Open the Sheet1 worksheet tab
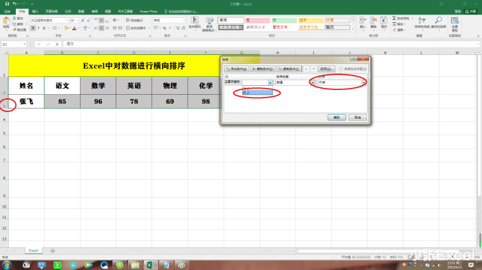The height and width of the screenshot is (270, 482). point(34,251)
